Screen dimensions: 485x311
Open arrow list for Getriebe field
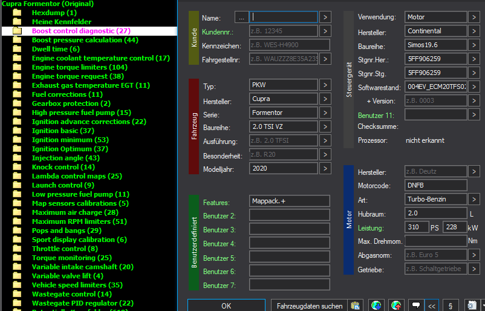[x=474, y=269]
